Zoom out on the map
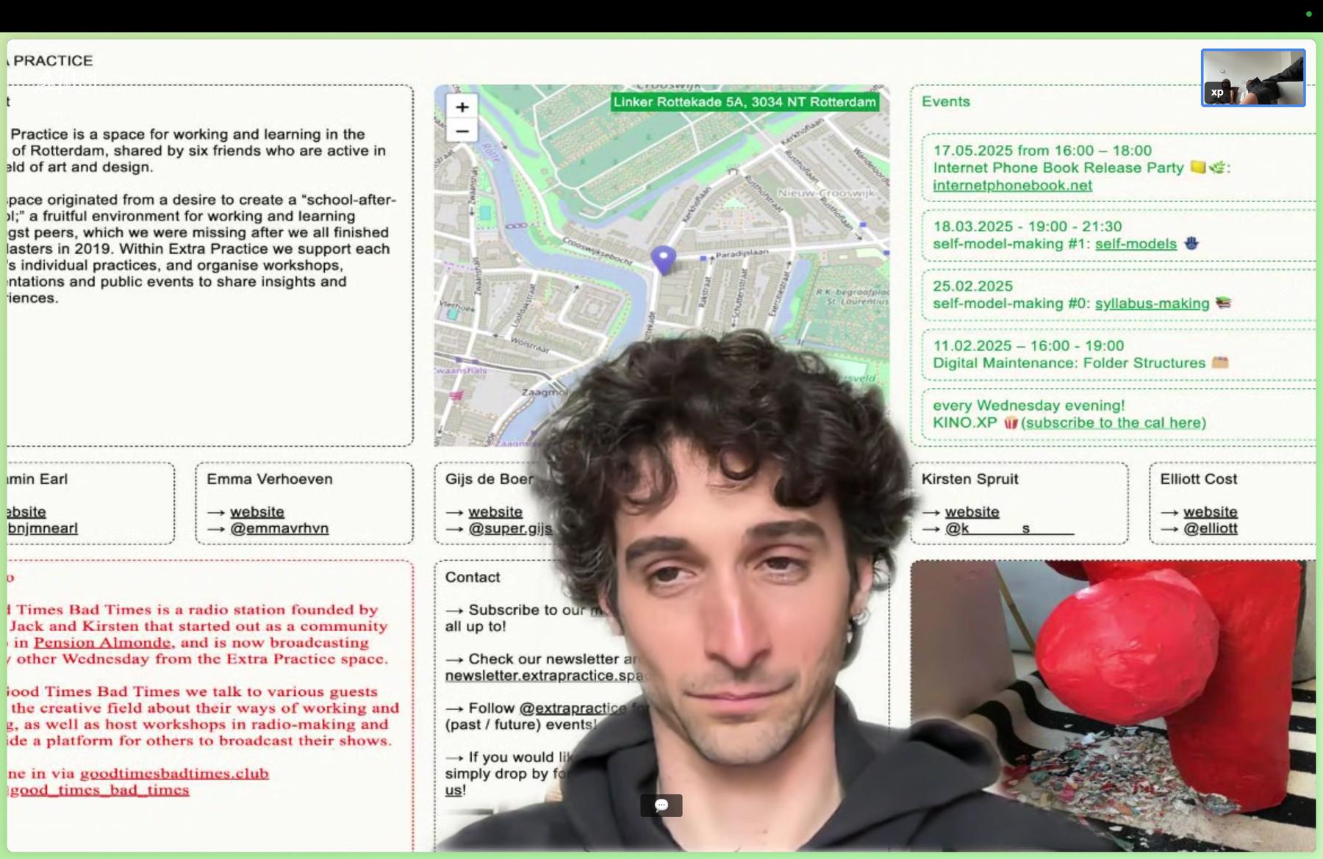 click(462, 132)
